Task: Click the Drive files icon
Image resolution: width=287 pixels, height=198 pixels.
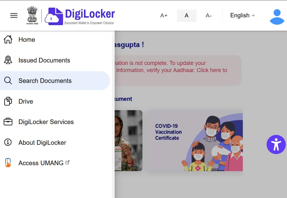Action: pos(8,101)
